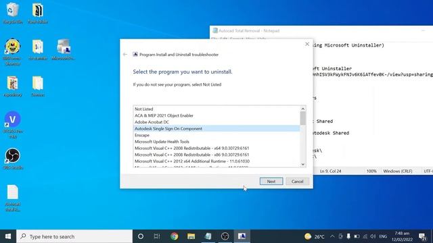This screenshot has width=433, height=243.
Task: Open the notification center icon
Action: point(422,236)
